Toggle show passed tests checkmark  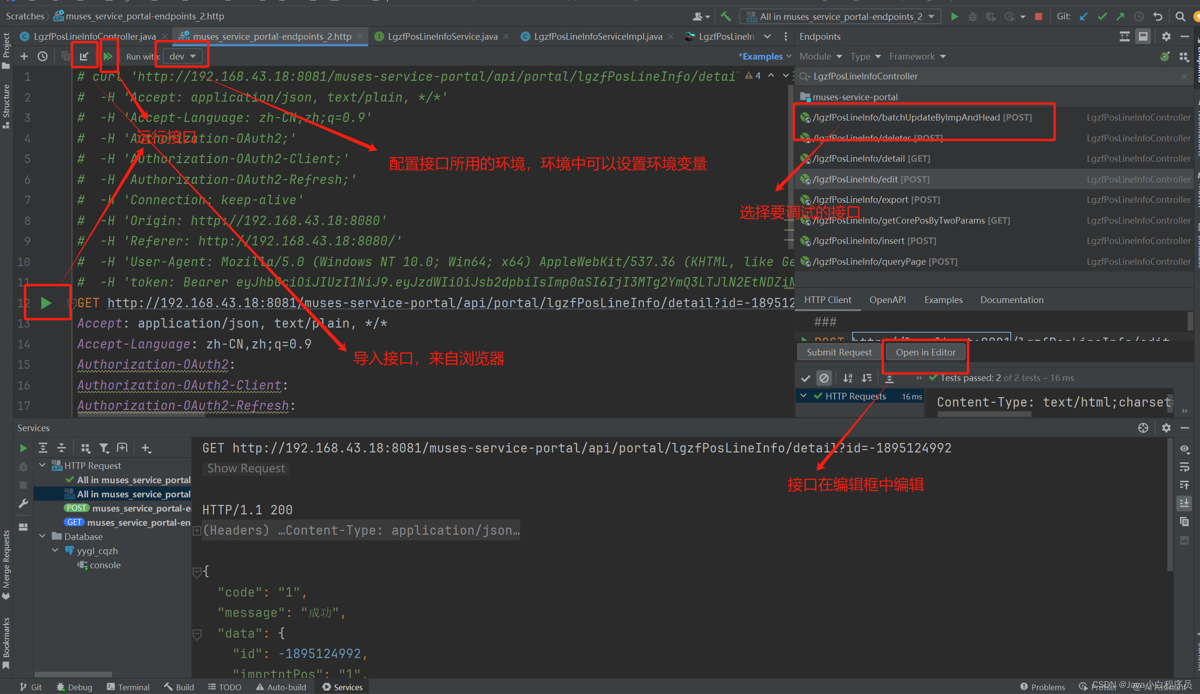tap(806, 378)
